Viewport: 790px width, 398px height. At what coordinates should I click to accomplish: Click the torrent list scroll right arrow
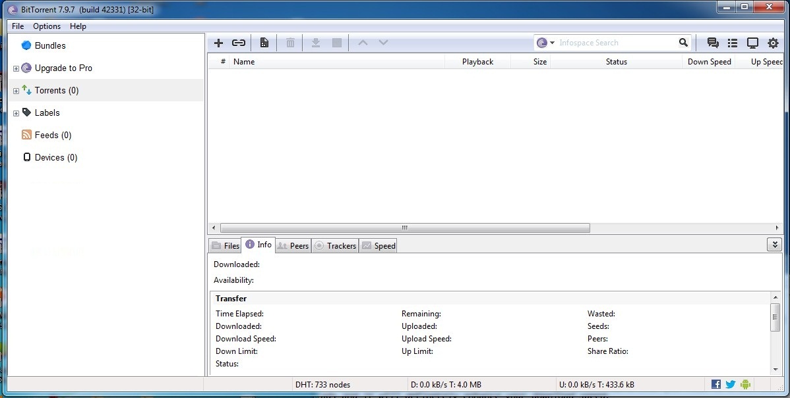point(777,228)
